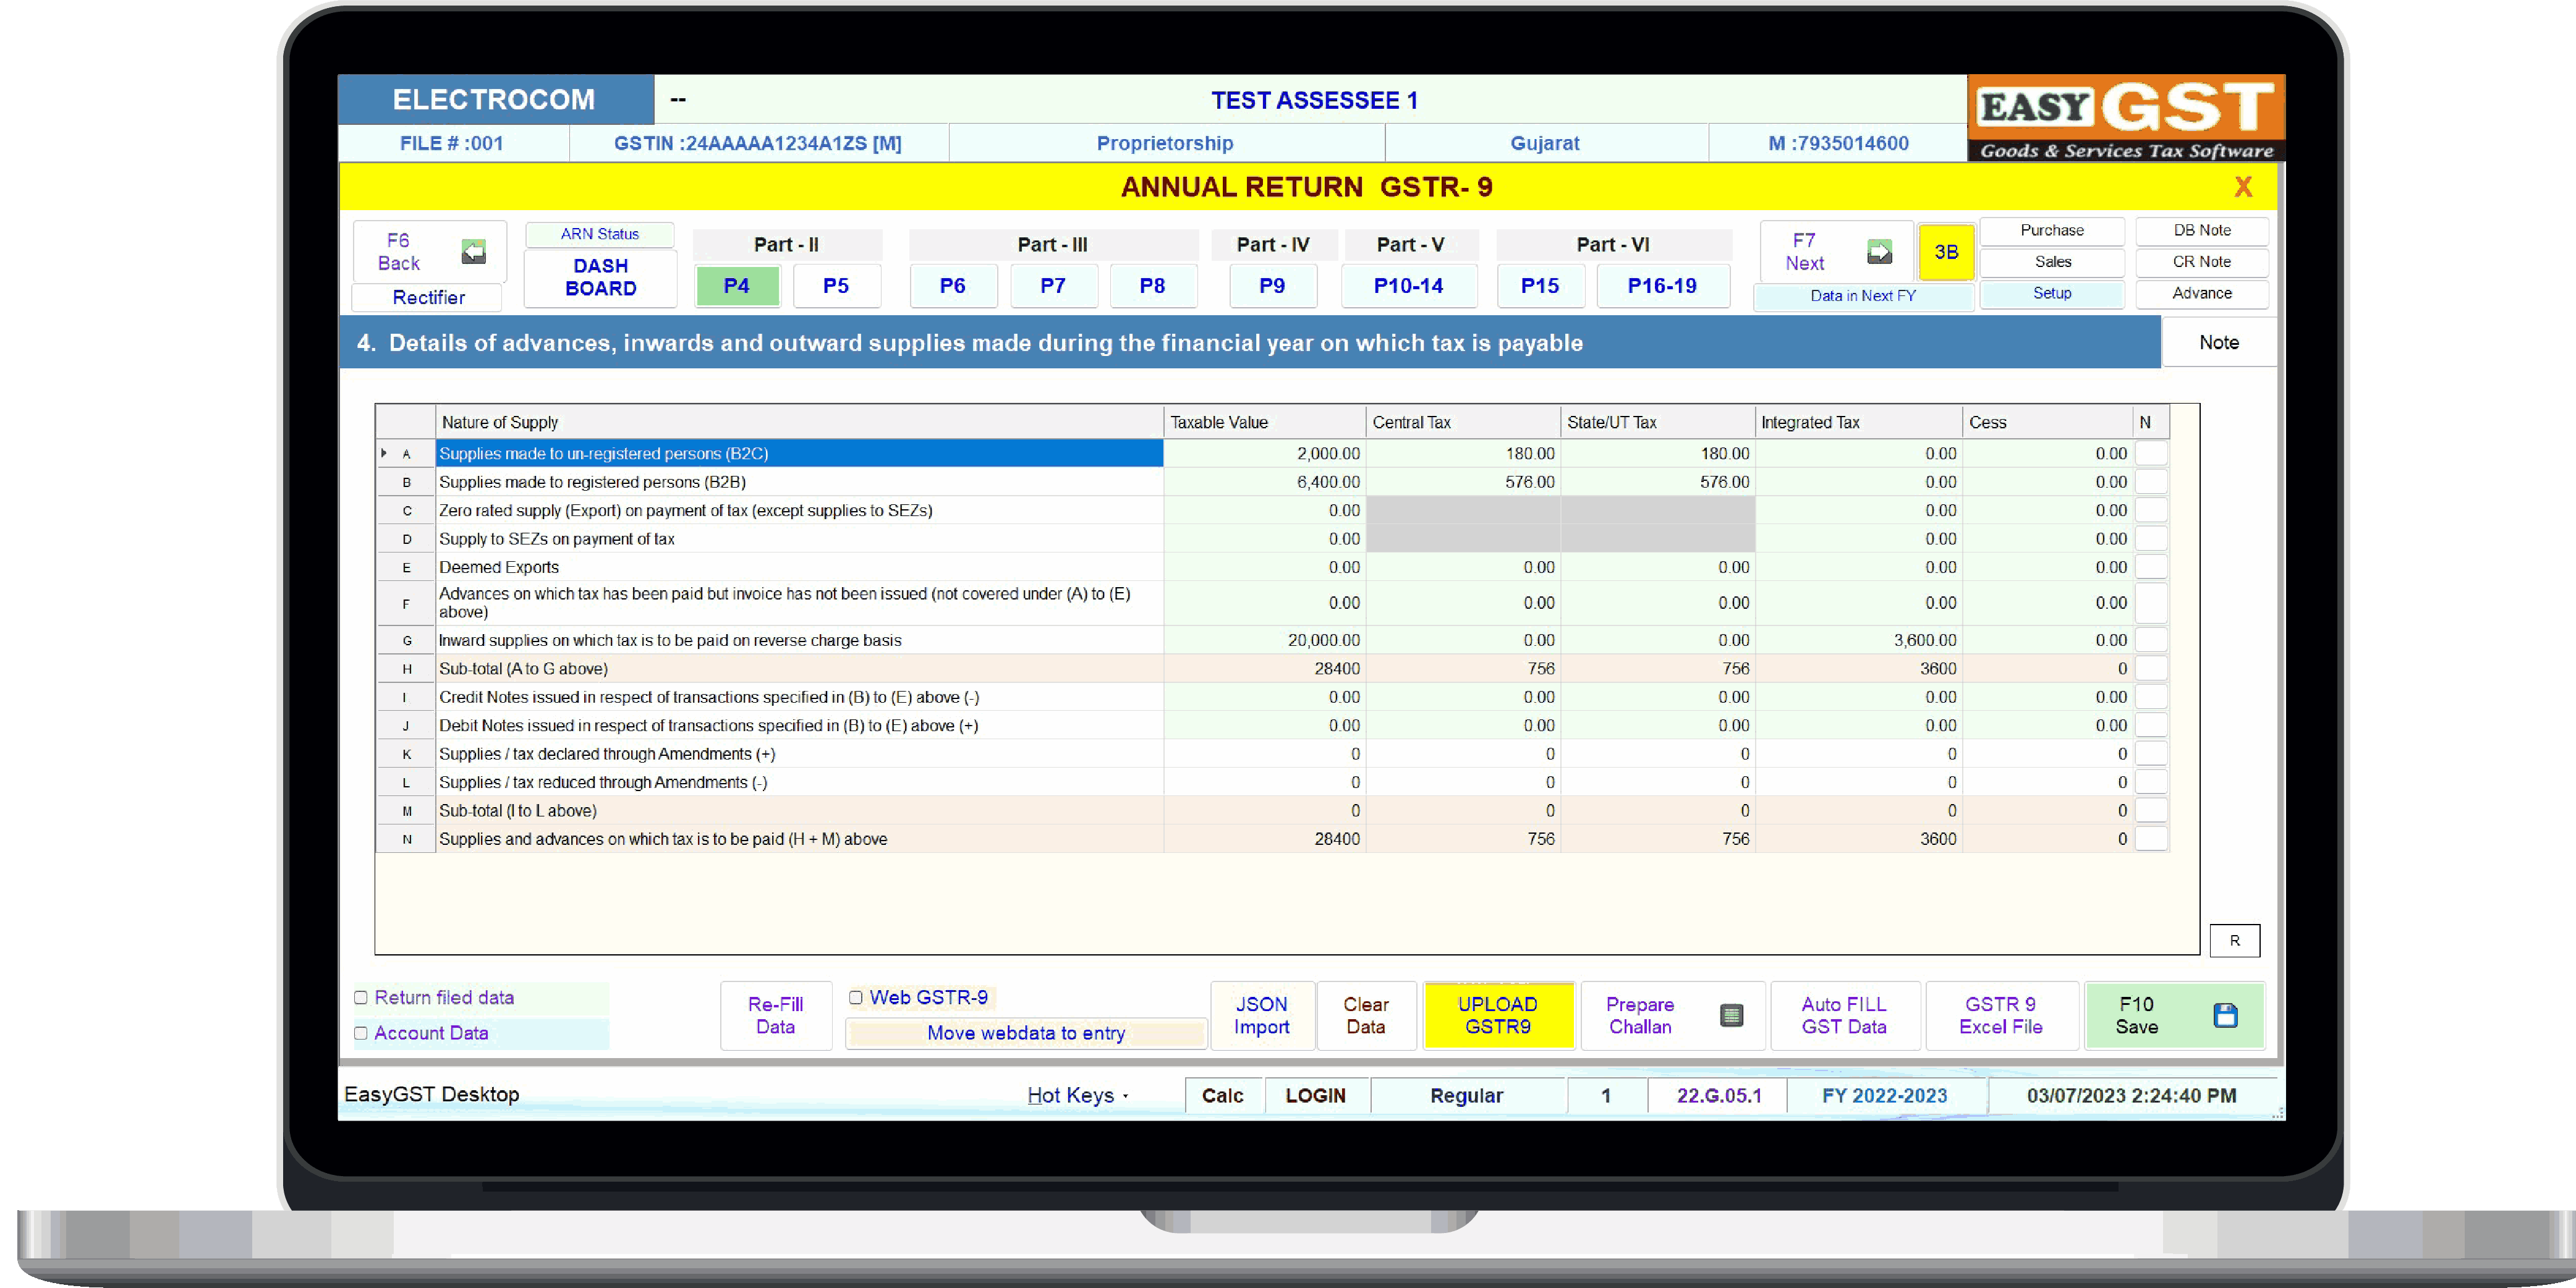Click the UPLOAD GSTR9 button
This screenshot has width=2576, height=1288.
point(1497,1015)
